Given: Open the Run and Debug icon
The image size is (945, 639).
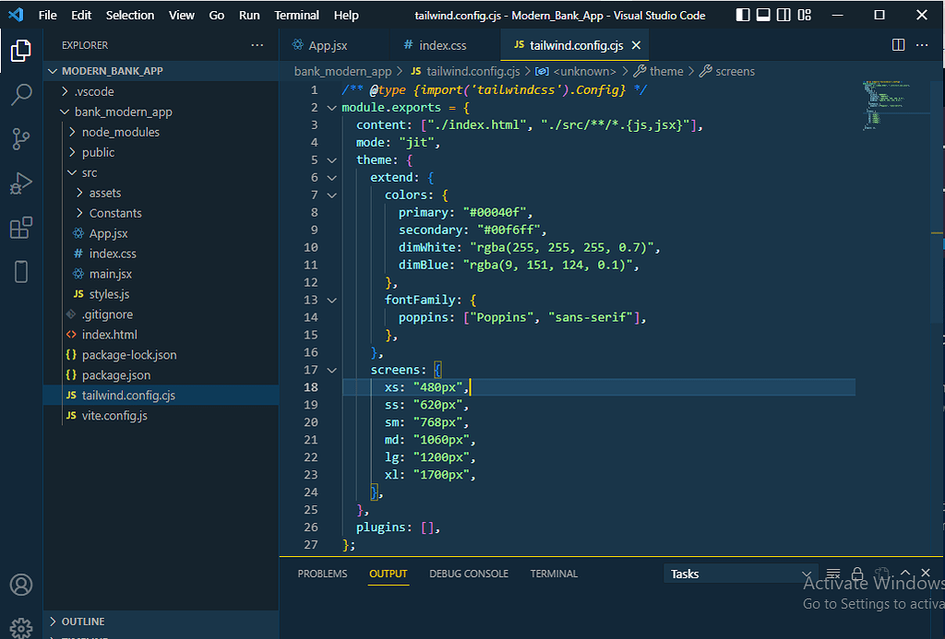Looking at the screenshot, I should click(20, 181).
